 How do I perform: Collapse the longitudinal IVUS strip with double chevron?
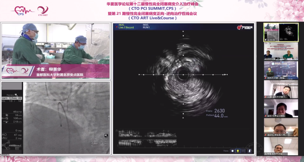[x=117, y=131]
